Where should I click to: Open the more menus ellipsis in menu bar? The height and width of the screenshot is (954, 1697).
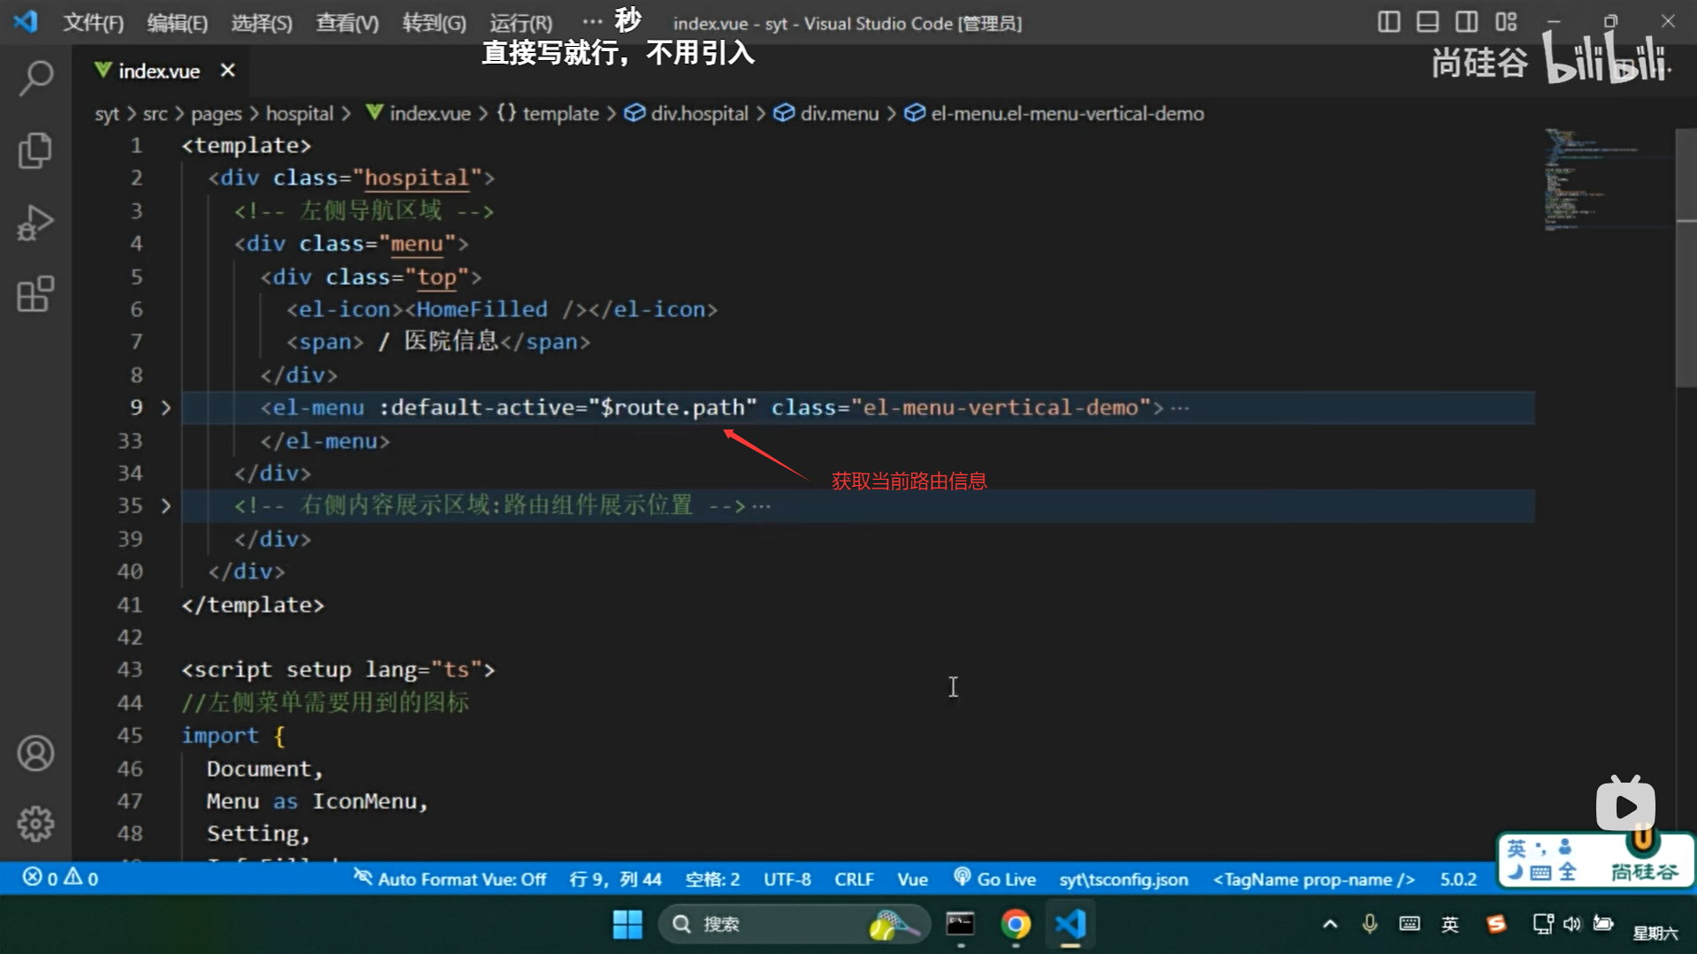tap(591, 22)
